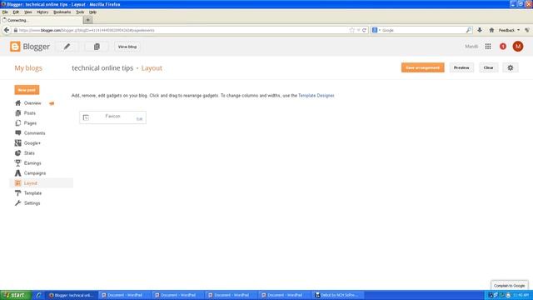Image resolution: width=533 pixels, height=300 pixels.
Task: Open Pages in the sidebar
Action: [x=30, y=123]
